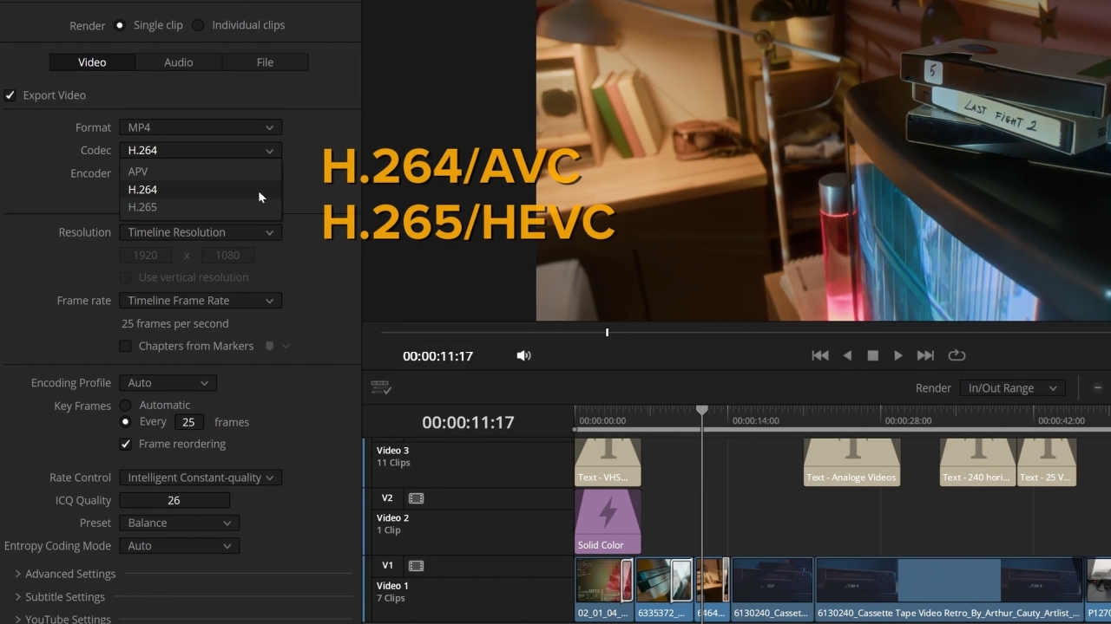The height and width of the screenshot is (624, 1111).
Task: Choose Automatic key frames
Action: pos(126,405)
